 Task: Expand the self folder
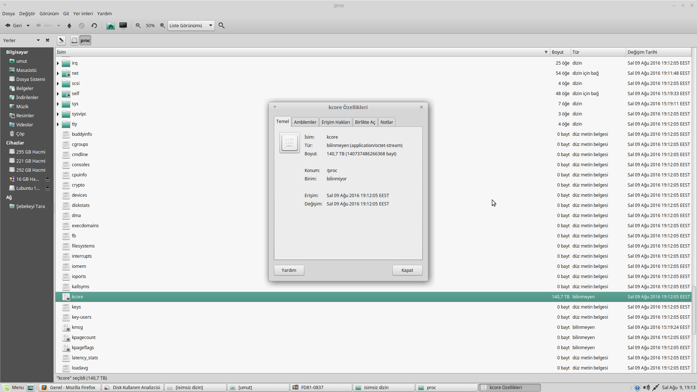(58, 94)
